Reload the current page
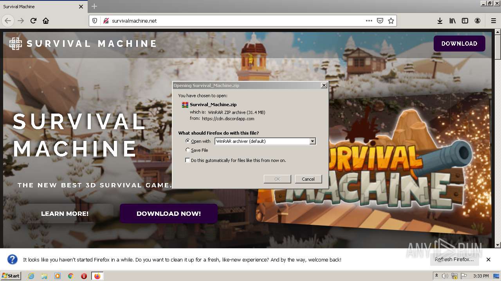Screen dimensions: 501x281 (33, 21)
